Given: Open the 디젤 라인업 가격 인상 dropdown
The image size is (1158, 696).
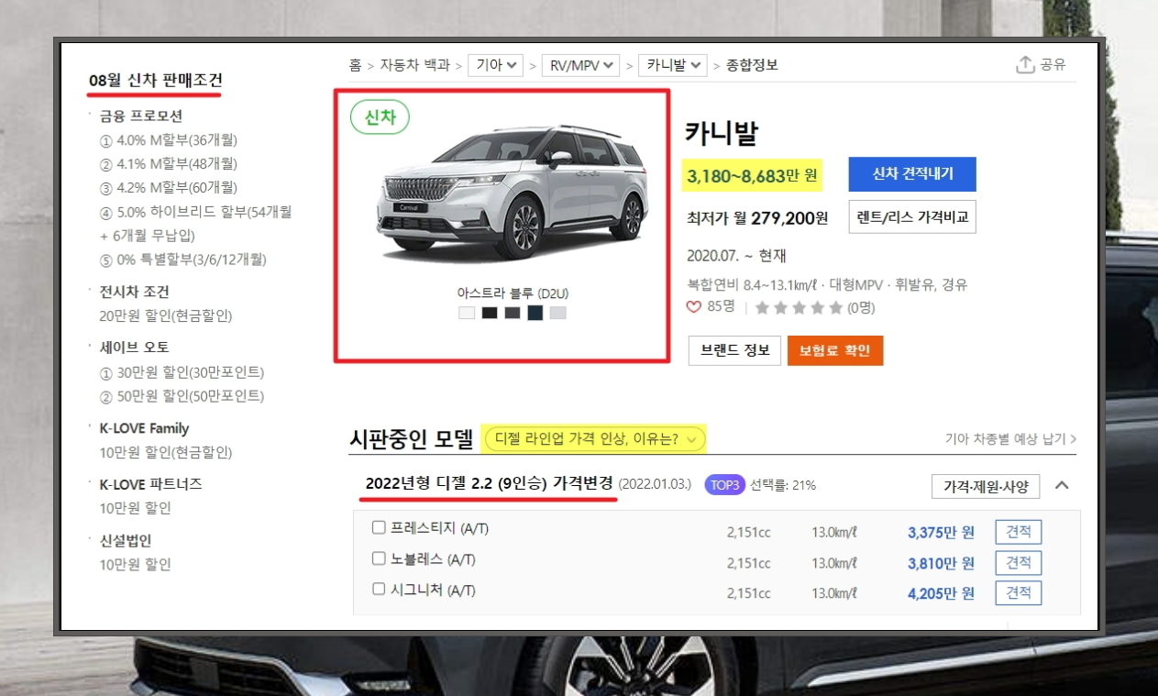Looking at the screenshot, I should click(596, 439).
